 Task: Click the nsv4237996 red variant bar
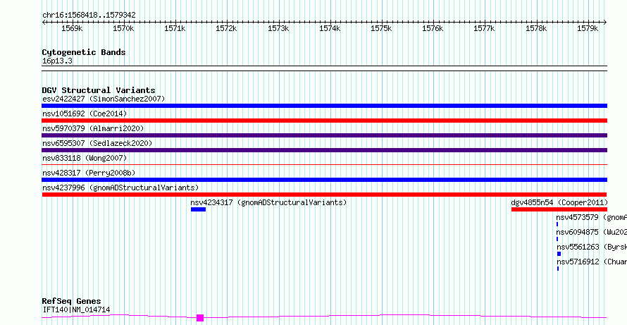tap(324, 195)
